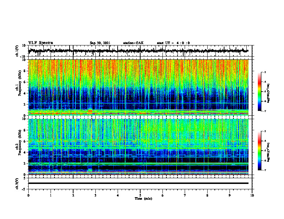Click time axis tick label '9'
This screenshot has width=284, height=219.
coord(229,195)
